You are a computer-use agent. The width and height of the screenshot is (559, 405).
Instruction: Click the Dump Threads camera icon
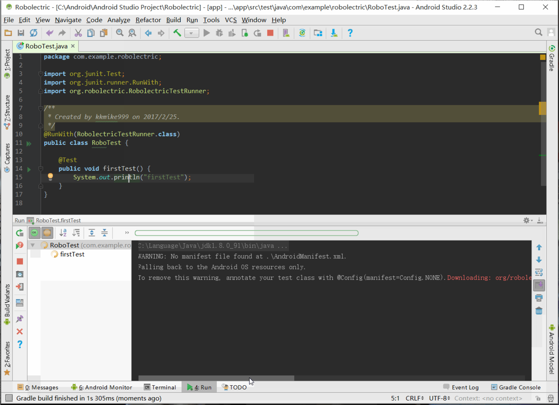pyautogui.click(x=20, y=274)
